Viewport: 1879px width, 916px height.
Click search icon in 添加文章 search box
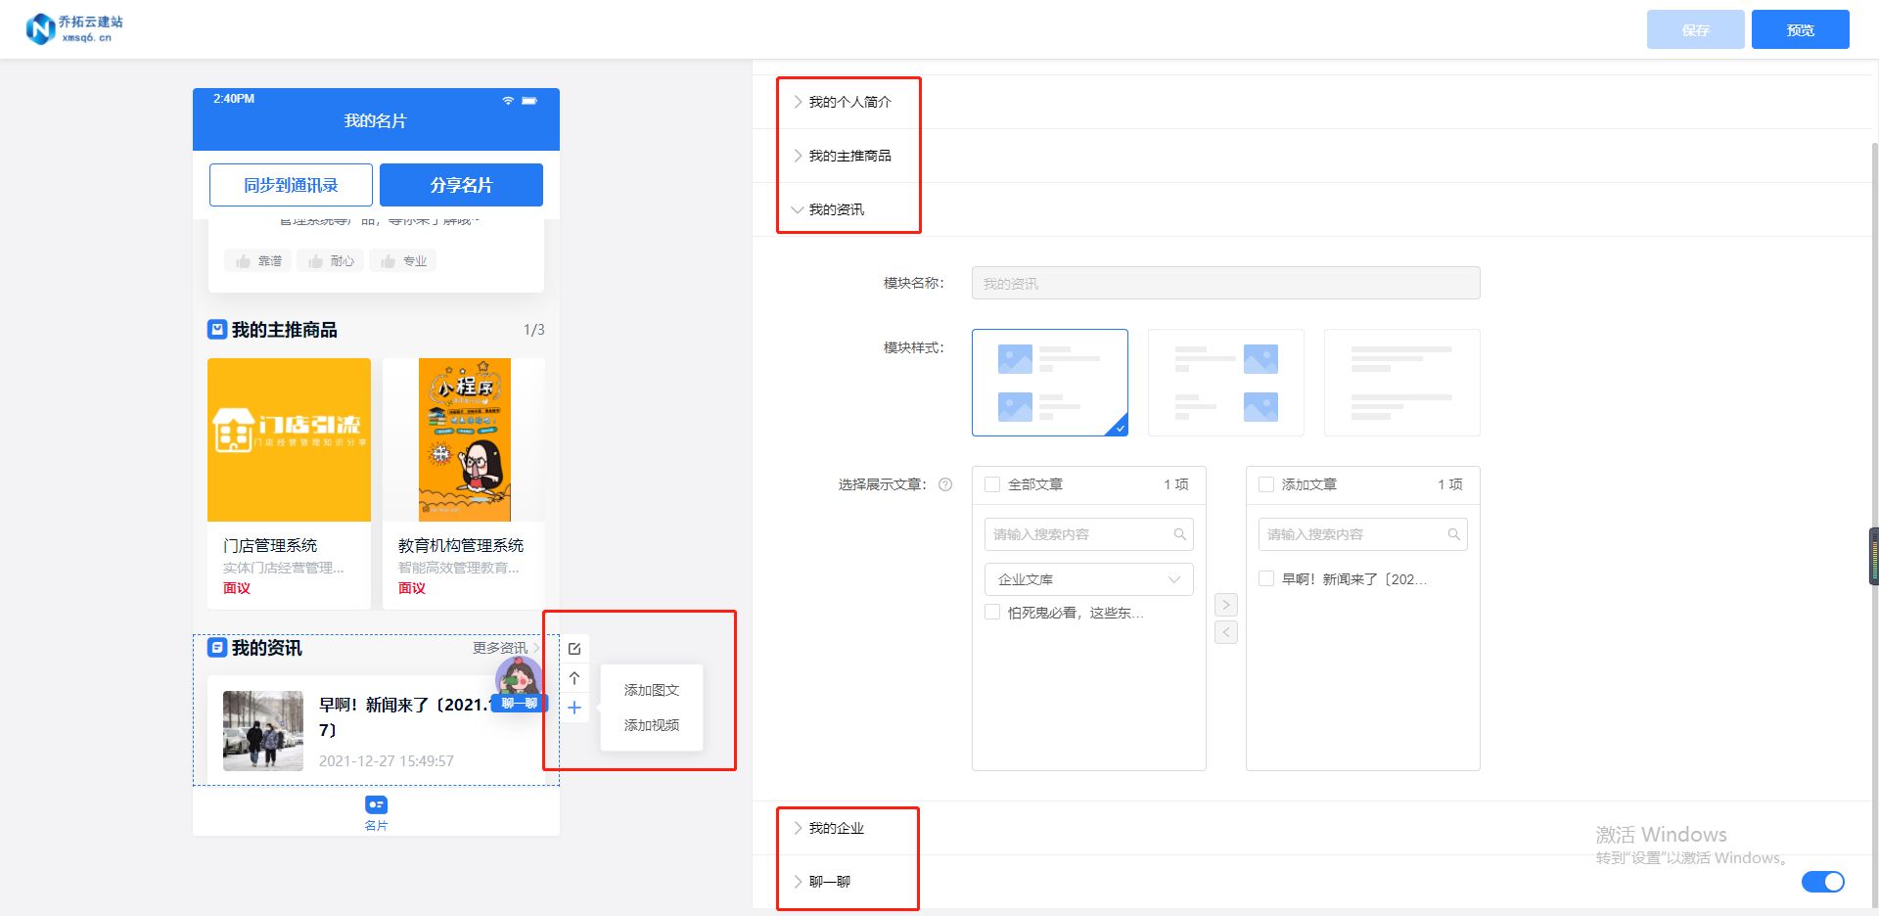pos(1454,534)
